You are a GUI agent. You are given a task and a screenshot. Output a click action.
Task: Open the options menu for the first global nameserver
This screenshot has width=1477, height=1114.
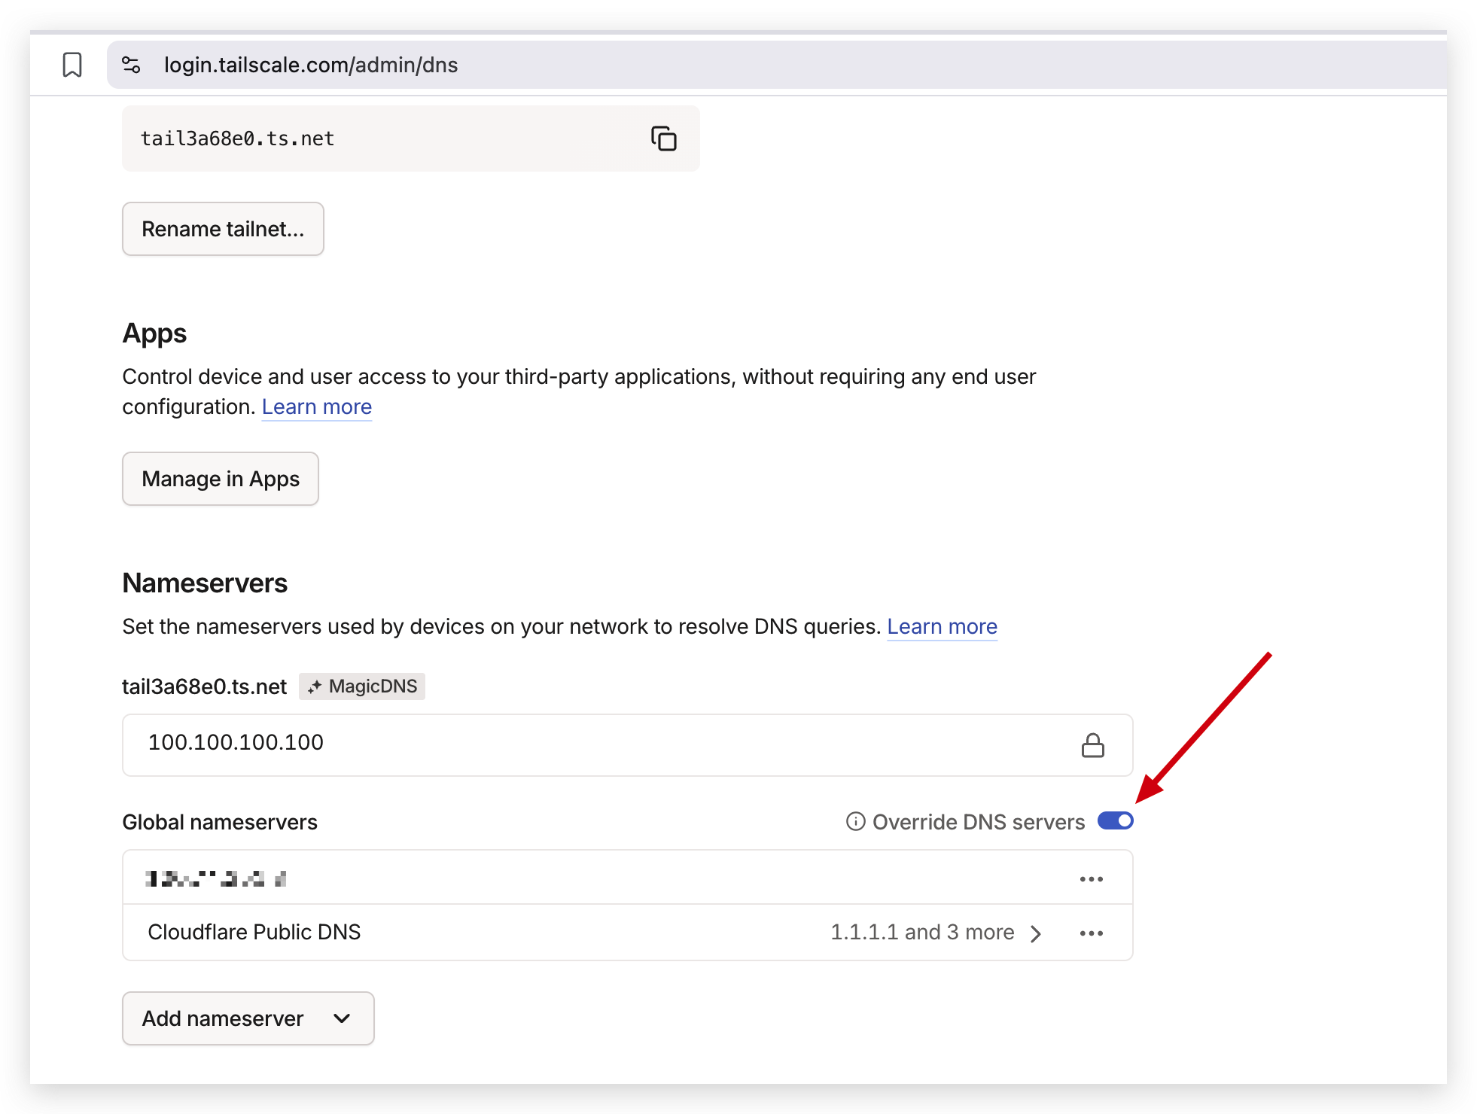1092,878
